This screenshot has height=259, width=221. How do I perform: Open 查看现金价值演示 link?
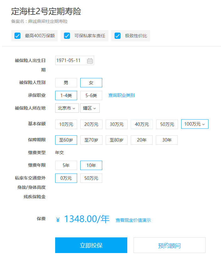point(133,220)
